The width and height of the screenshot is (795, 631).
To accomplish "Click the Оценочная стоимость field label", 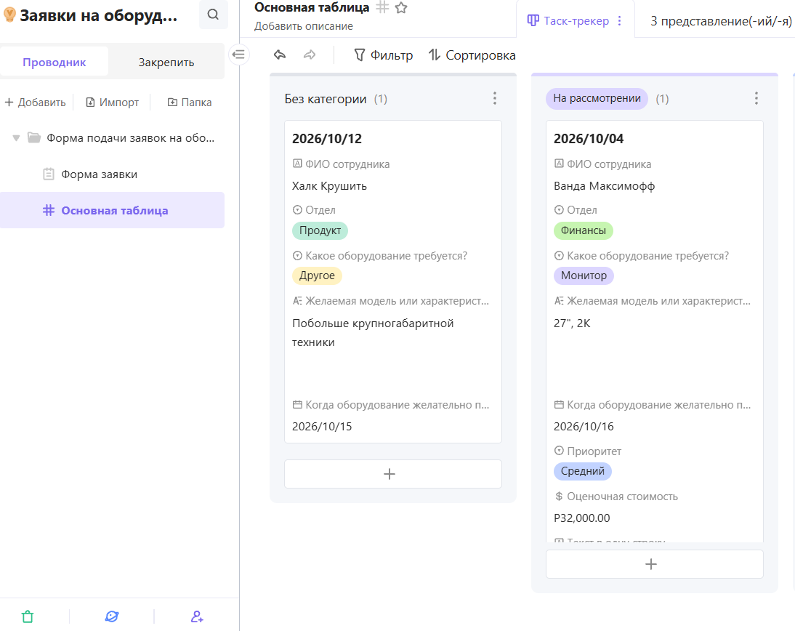I will coord(622,497).
